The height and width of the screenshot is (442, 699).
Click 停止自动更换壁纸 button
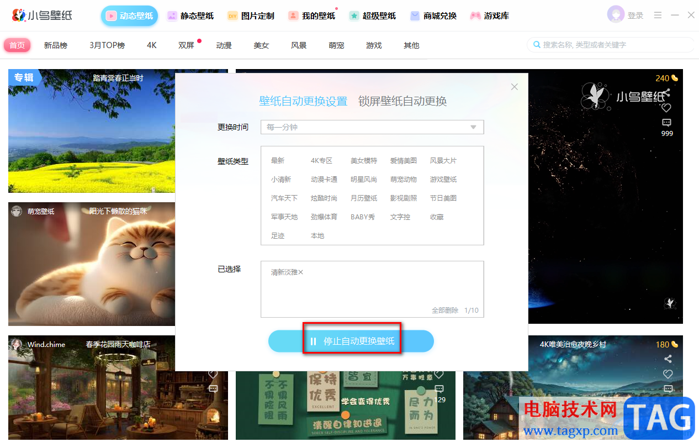pyautogui.click(x=351, y=341)
